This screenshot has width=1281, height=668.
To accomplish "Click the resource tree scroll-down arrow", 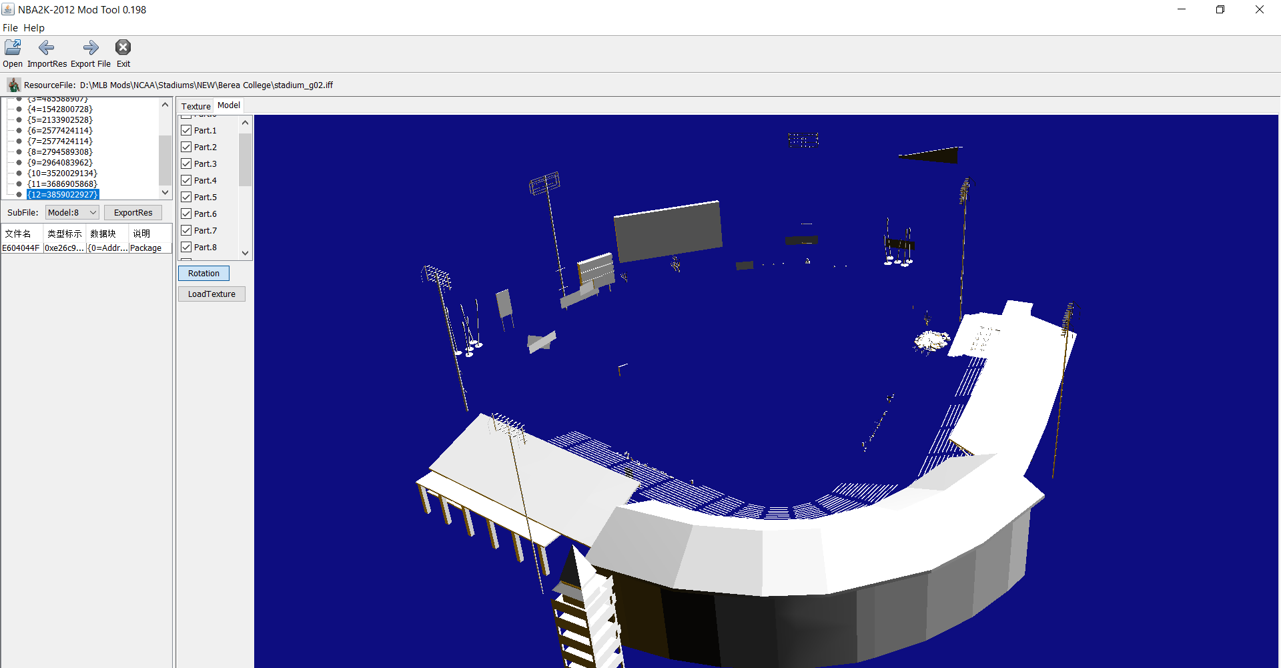I will pyautogui.click(x=165, y=192).
